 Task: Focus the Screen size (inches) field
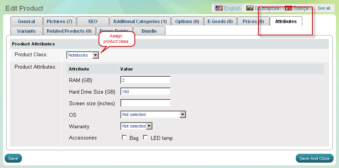145,103
